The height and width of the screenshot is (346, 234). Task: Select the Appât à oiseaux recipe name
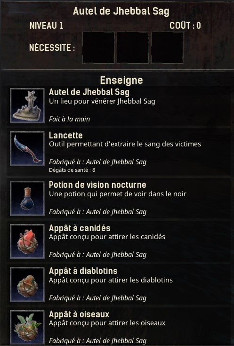click(x=79, y=314)
